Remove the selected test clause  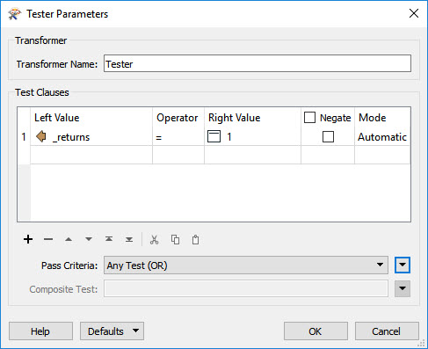tap(48, 239)
